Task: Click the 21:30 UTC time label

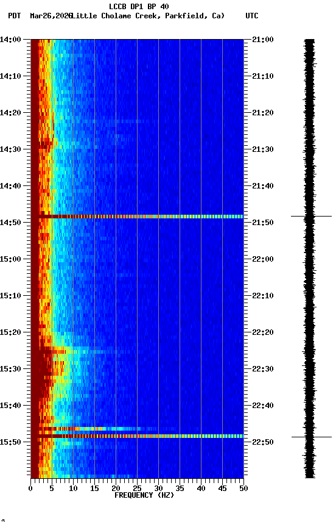Action: pos(263,149)
